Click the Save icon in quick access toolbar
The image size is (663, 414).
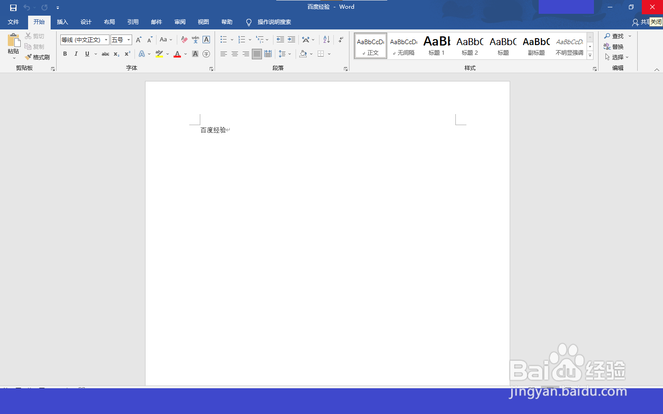pos(13,7)
